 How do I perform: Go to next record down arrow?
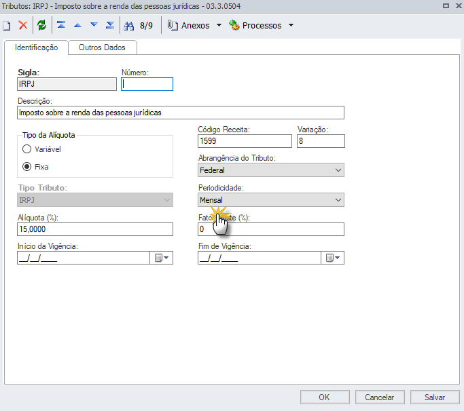[94, 25]
